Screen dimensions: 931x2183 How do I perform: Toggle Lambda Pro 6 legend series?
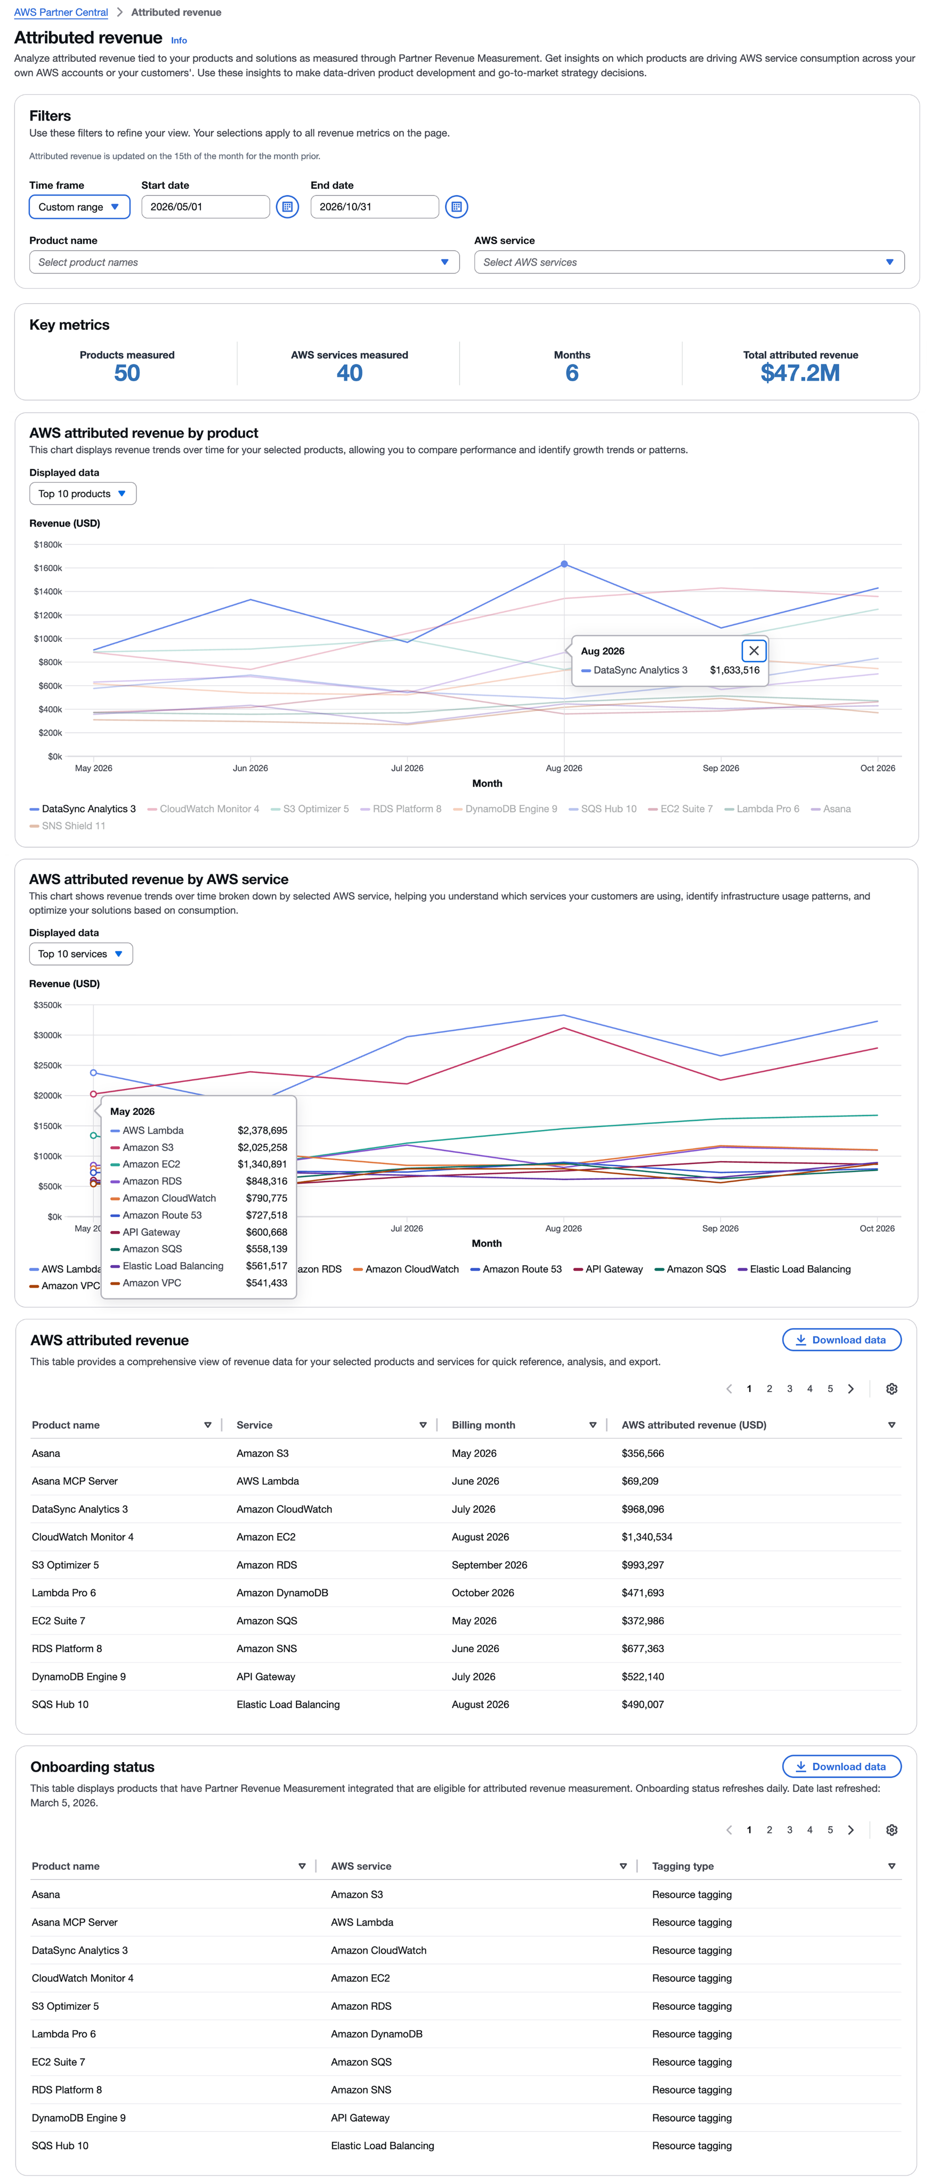(762, 808)
